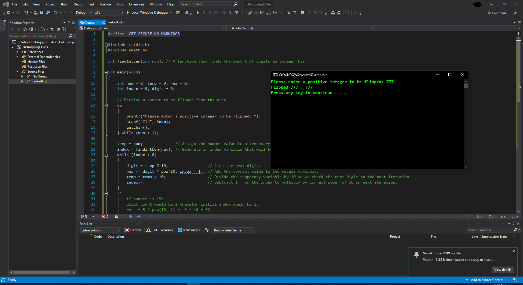The image size is (523, 285).
Task: Click the Comment out selected lines icon
Action: [289, 13]
